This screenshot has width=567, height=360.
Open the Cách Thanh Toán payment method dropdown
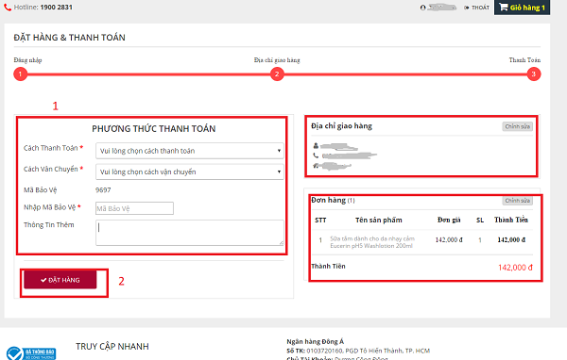pyautogui.click(x=190, y=151)
